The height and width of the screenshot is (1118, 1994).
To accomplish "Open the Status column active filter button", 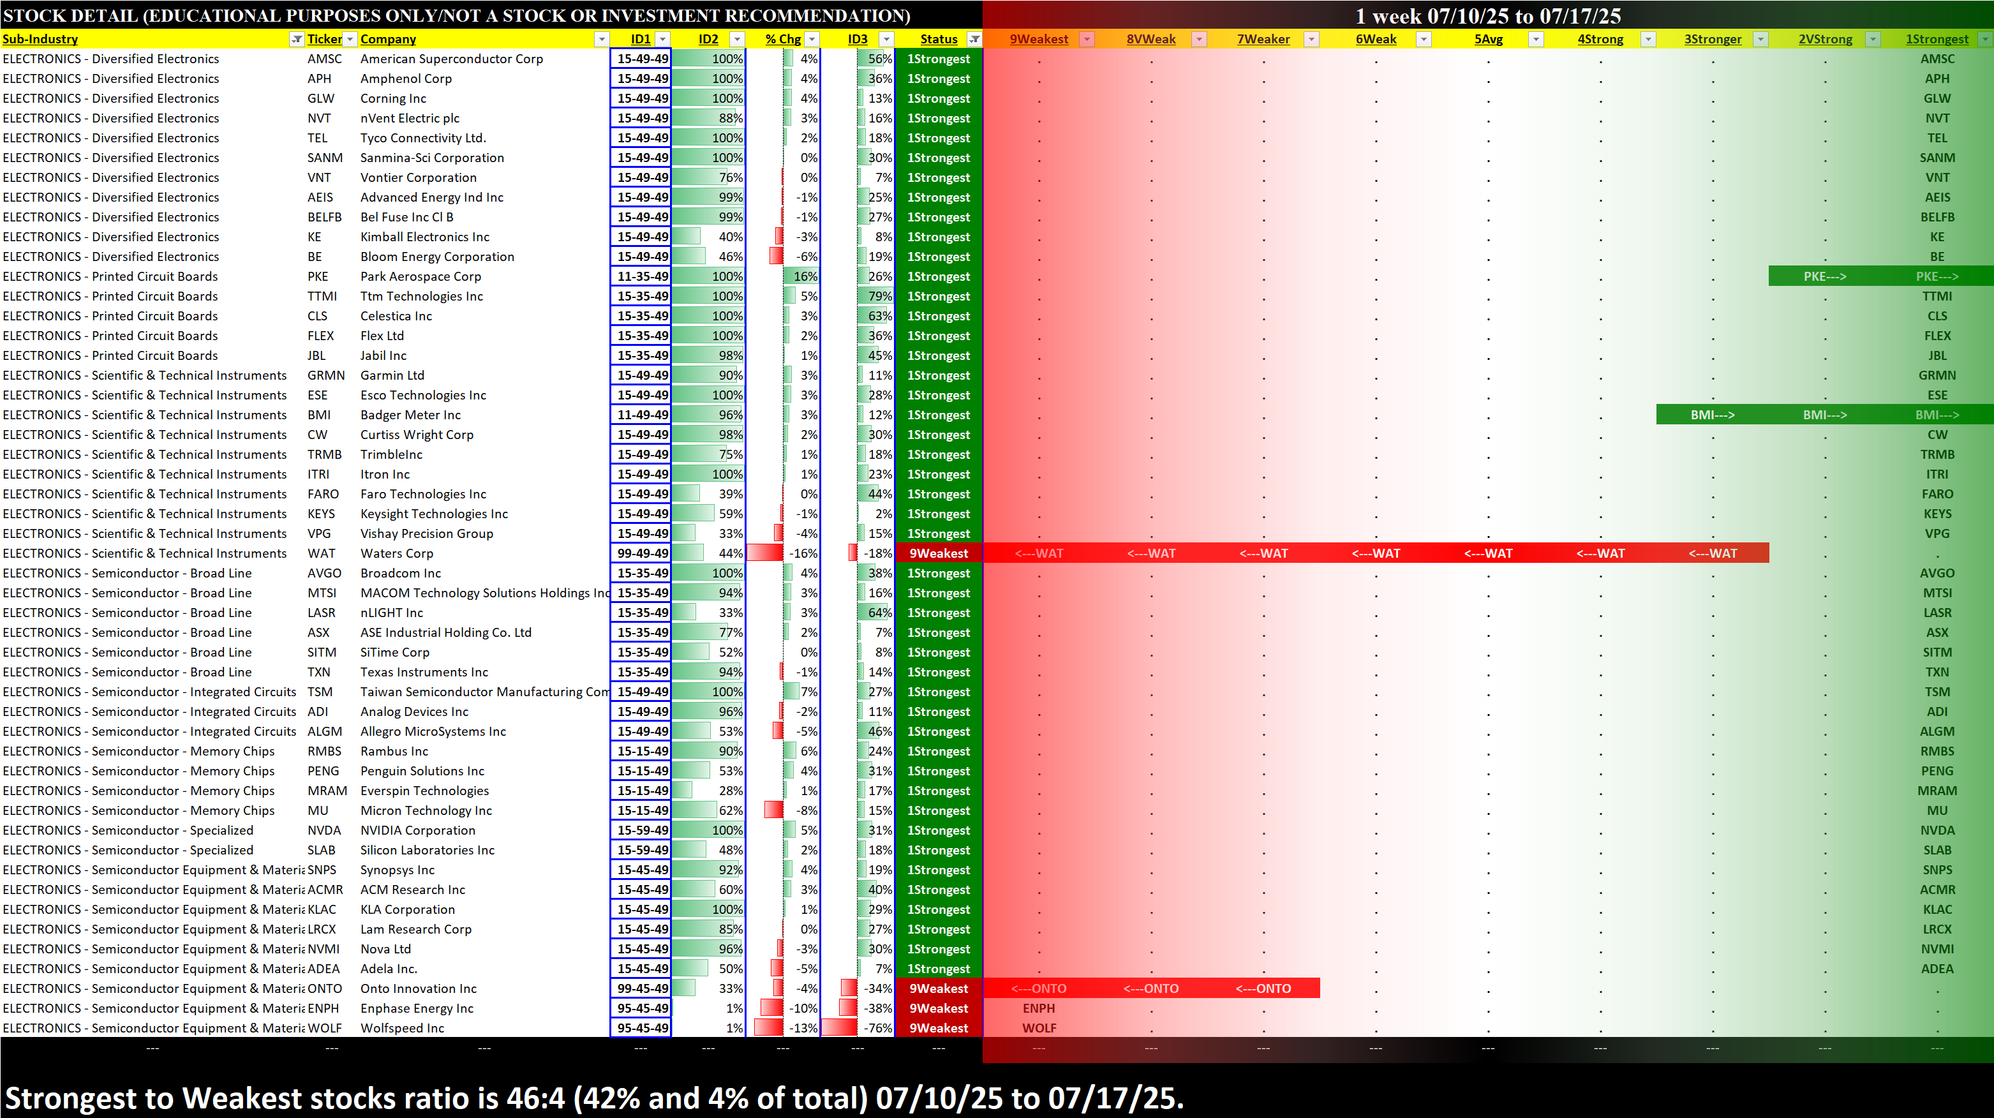I will pyautogui.click(x=974, y=40).
